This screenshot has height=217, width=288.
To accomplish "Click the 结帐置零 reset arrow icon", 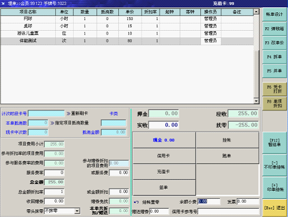I will pyautogui.click(x=136, y=202).
